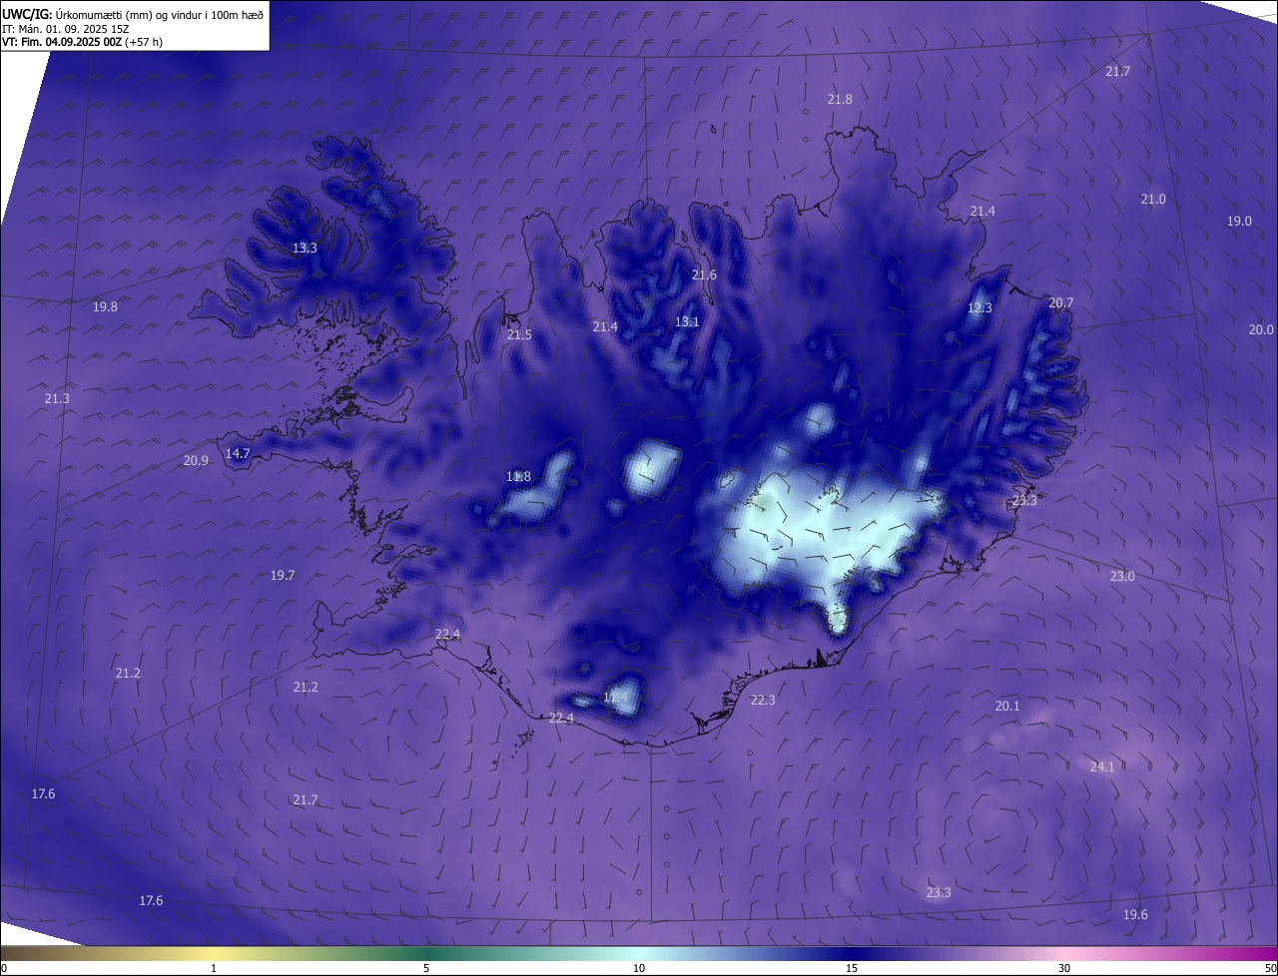Viewport: 1278px width, 976px height.
Task: Select the 23.0 value label
Action: click(1122, 576)
